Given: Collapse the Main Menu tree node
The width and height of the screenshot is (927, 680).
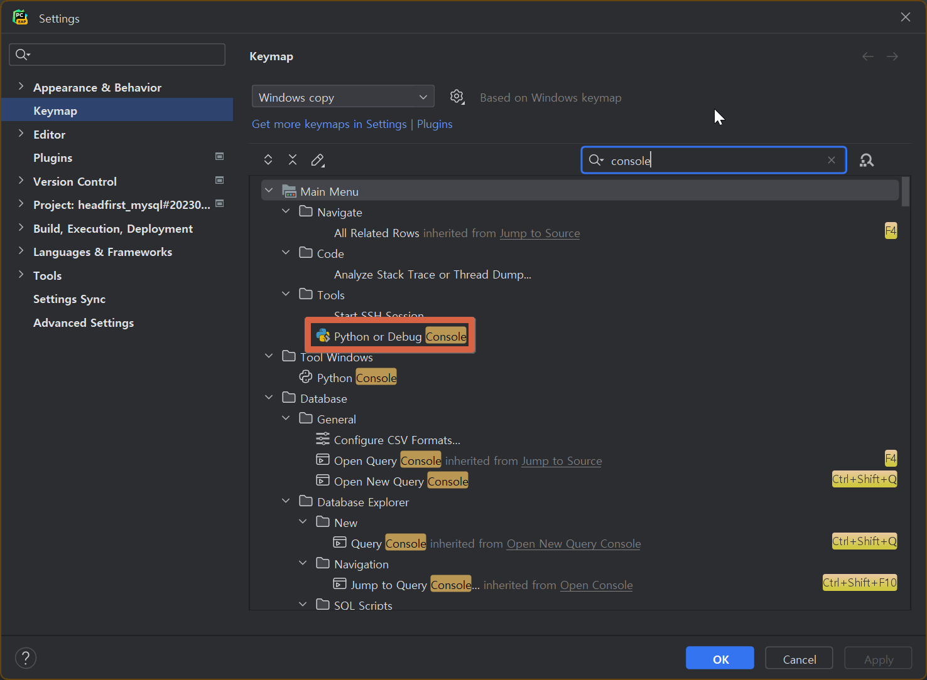Looking at the screenshot, I should coord(269,191).
